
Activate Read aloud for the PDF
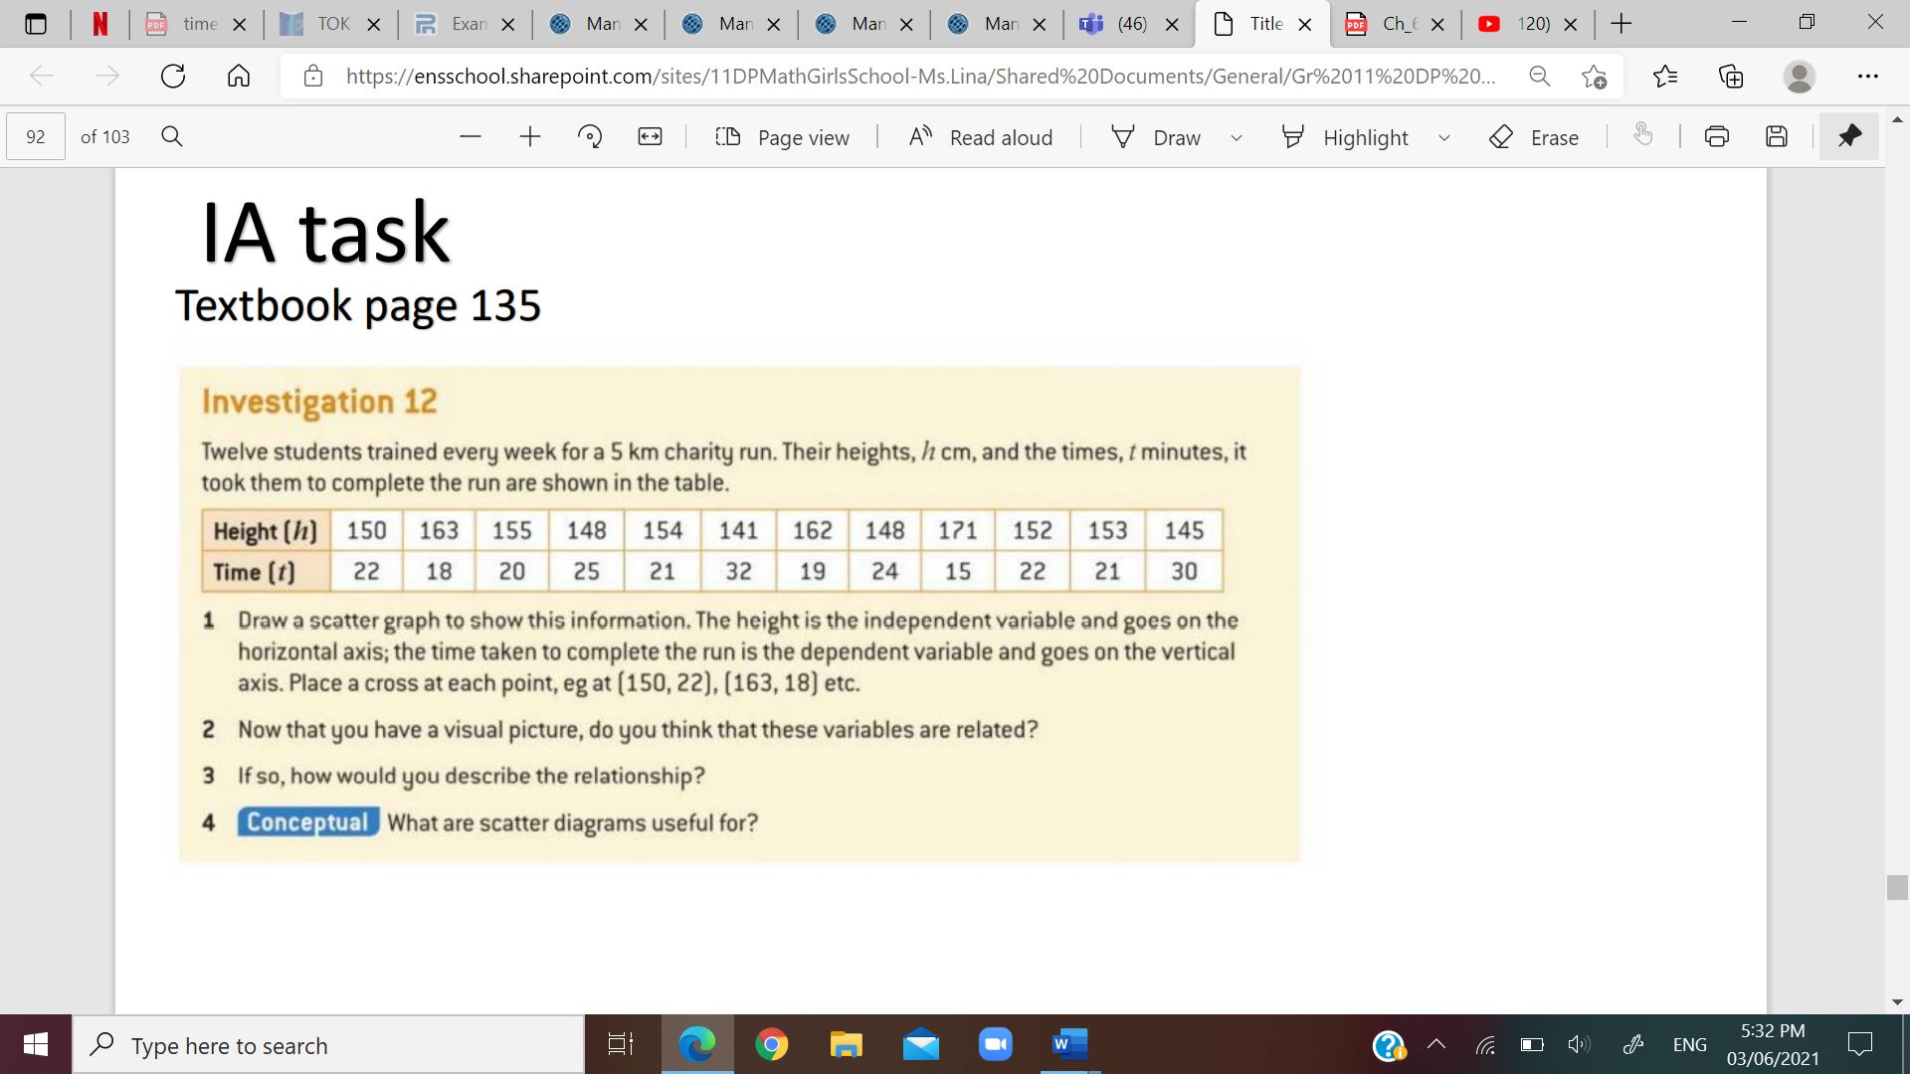click(x=979, y=137)
